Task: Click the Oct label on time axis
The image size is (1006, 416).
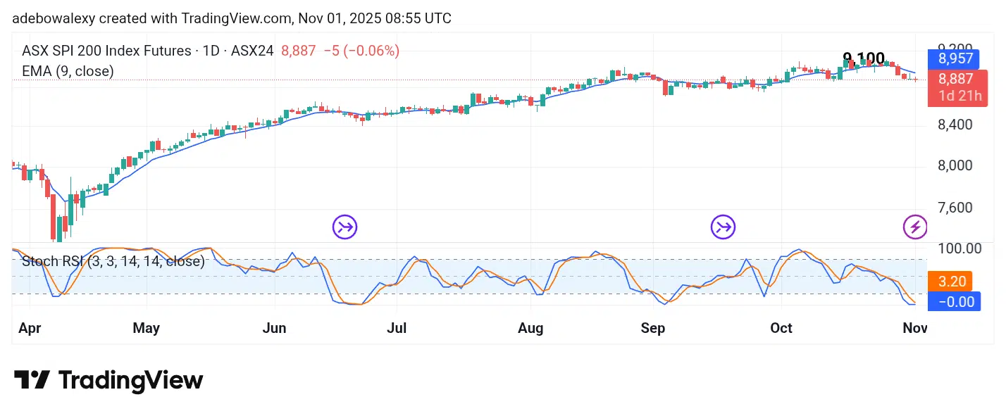Action: tap(781, 328)
